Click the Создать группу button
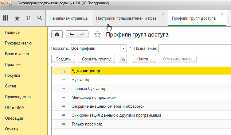Screen dimensions: 231x135 point(96,59)
